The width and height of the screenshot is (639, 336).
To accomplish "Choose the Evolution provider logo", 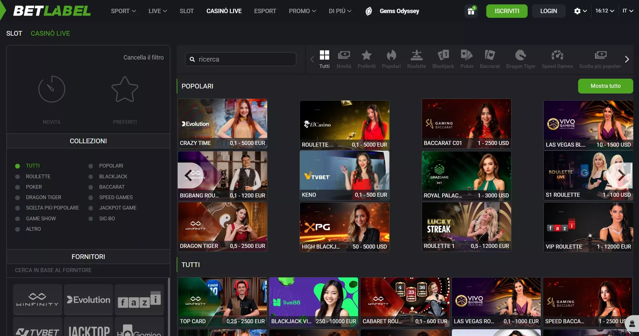I will 88,299.
